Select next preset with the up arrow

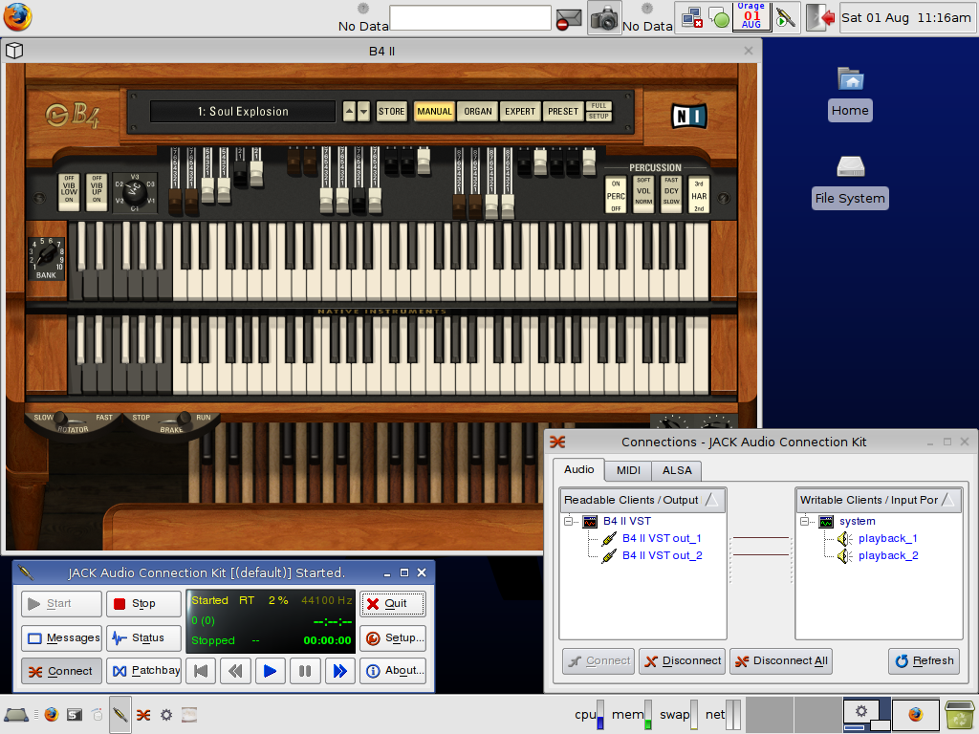pos(350,112)
